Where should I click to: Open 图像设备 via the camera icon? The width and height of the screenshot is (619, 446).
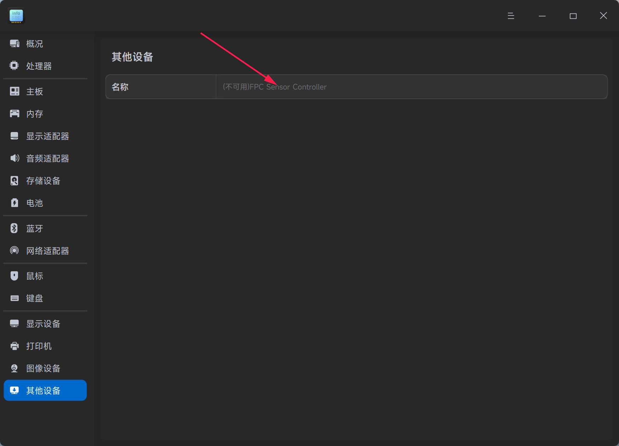(14, 368)
